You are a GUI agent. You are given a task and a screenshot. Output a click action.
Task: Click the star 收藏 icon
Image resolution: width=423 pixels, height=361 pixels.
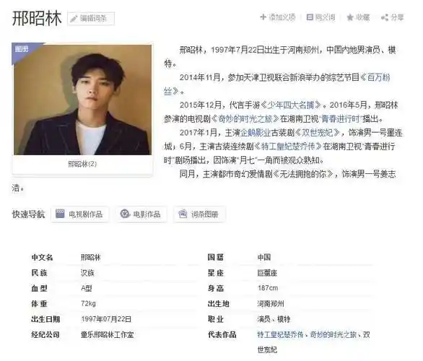[350, 17]
